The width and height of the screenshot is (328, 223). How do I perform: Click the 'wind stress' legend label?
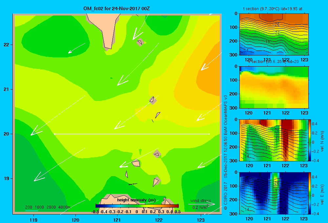click(x=200, y=200)
